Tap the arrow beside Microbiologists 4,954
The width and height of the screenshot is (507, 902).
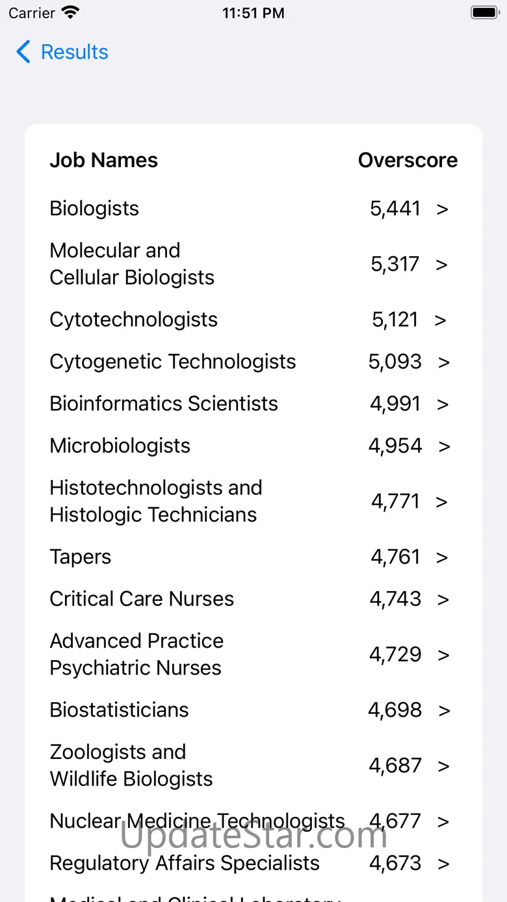click(444, 446)
